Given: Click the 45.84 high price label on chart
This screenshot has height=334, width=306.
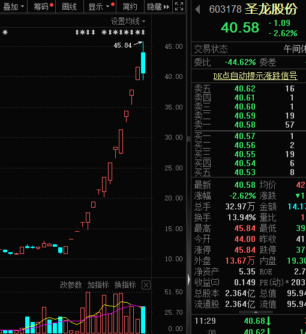Looking at the screenshot, I should (122, 45).
